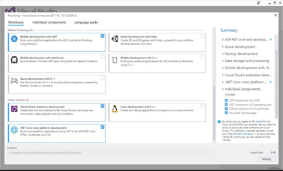Switch to the Workloads tab
283x171 pixels.
(16, 22)
